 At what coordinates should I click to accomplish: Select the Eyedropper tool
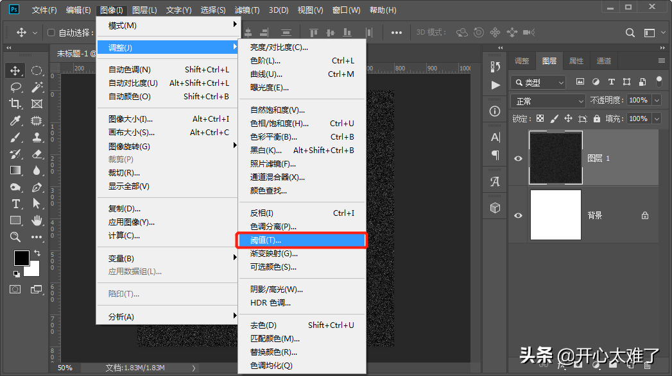tap(15, 120)
